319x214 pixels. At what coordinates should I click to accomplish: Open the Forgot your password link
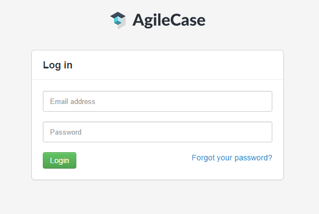click(232, 158)
